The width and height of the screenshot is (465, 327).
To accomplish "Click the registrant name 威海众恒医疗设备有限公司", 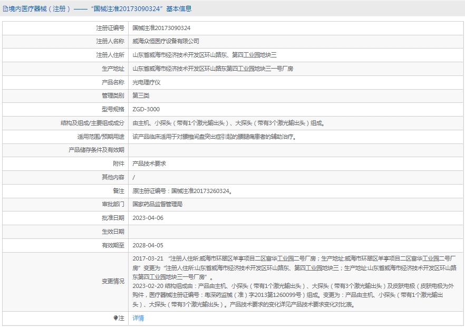I will 166,41.
